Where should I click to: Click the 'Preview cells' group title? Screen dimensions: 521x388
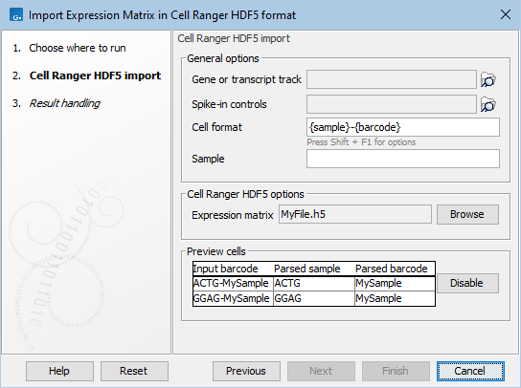point(216,251)
